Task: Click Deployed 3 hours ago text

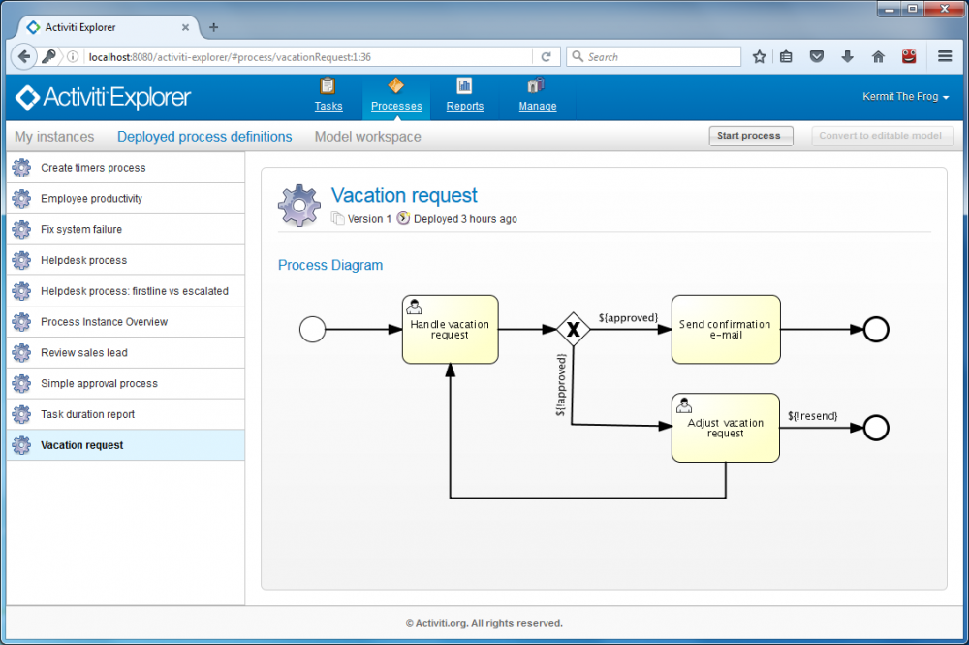Action: coord(465,219)
